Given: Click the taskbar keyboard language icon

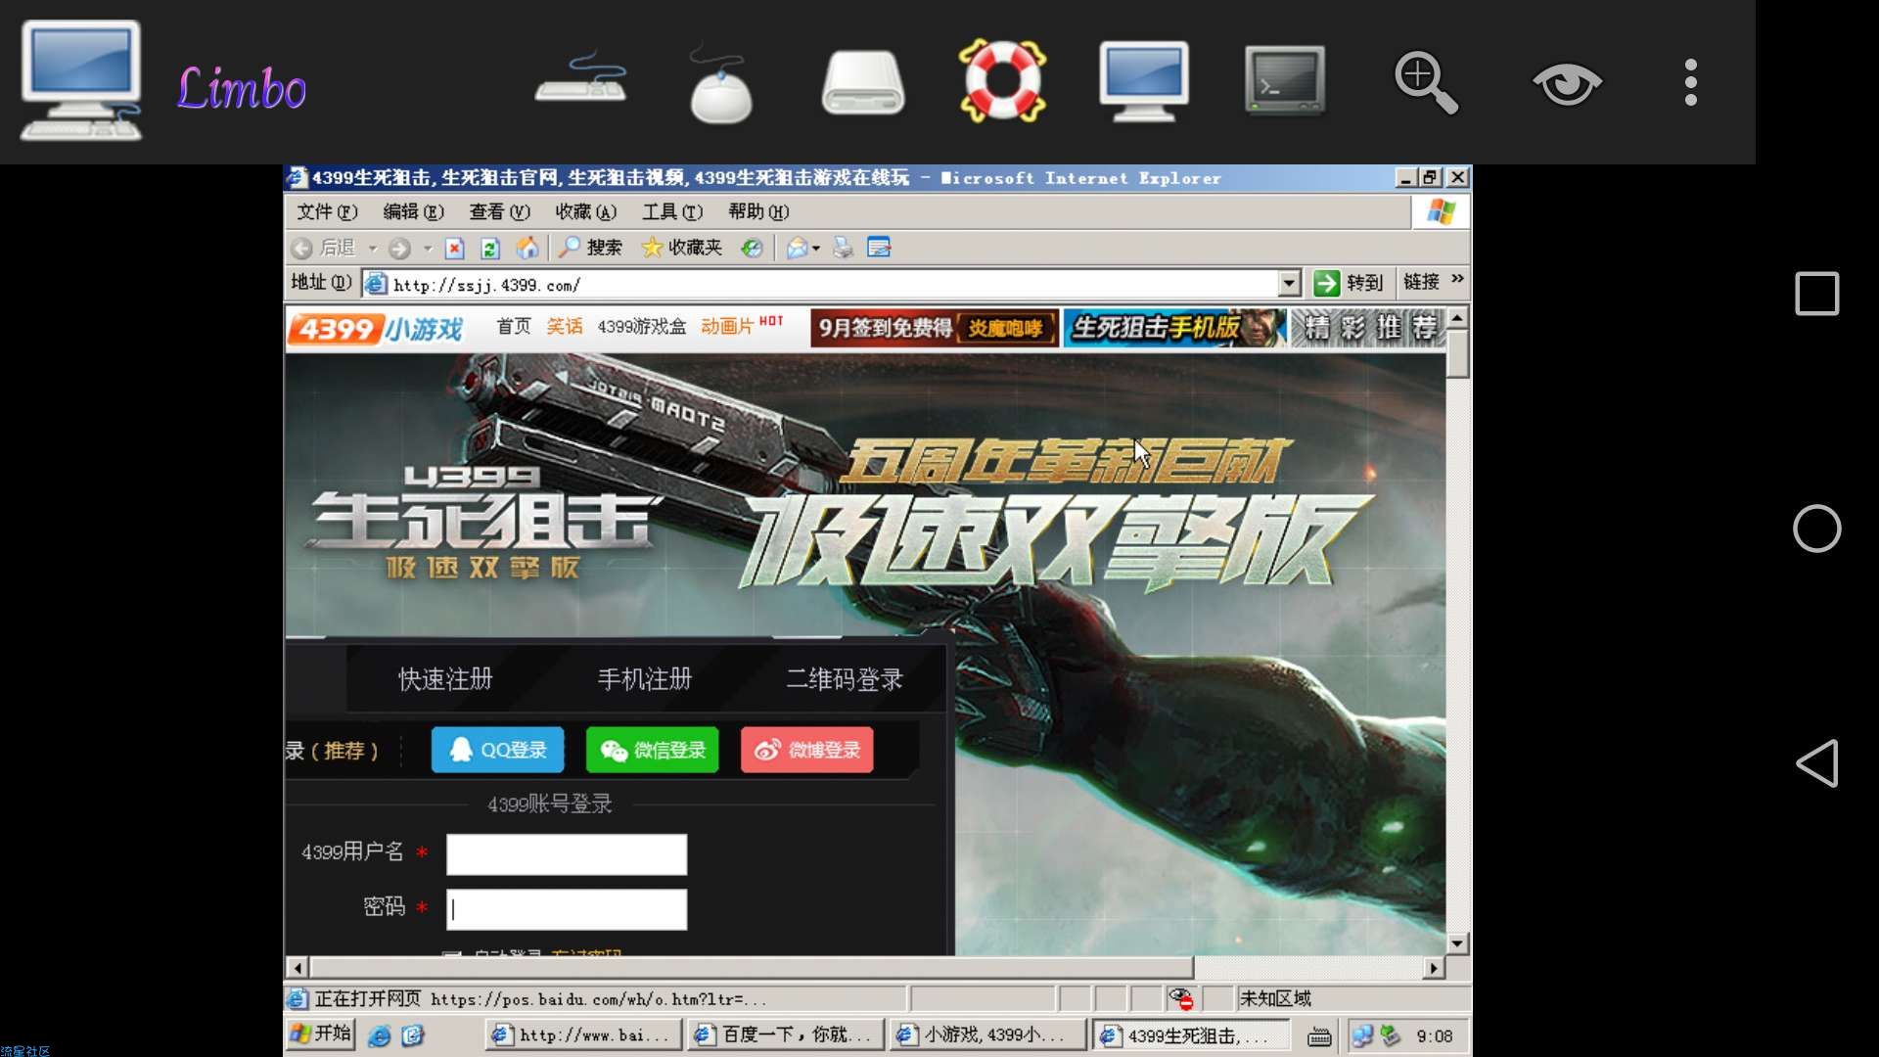Looking at the screenshot, I should 1319,1036.
